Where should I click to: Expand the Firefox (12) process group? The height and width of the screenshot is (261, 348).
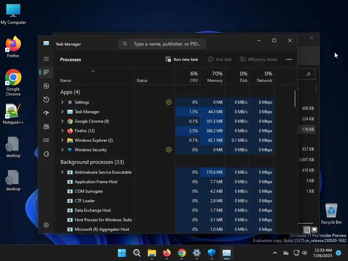pyautogui.click(x=63, y=131)
